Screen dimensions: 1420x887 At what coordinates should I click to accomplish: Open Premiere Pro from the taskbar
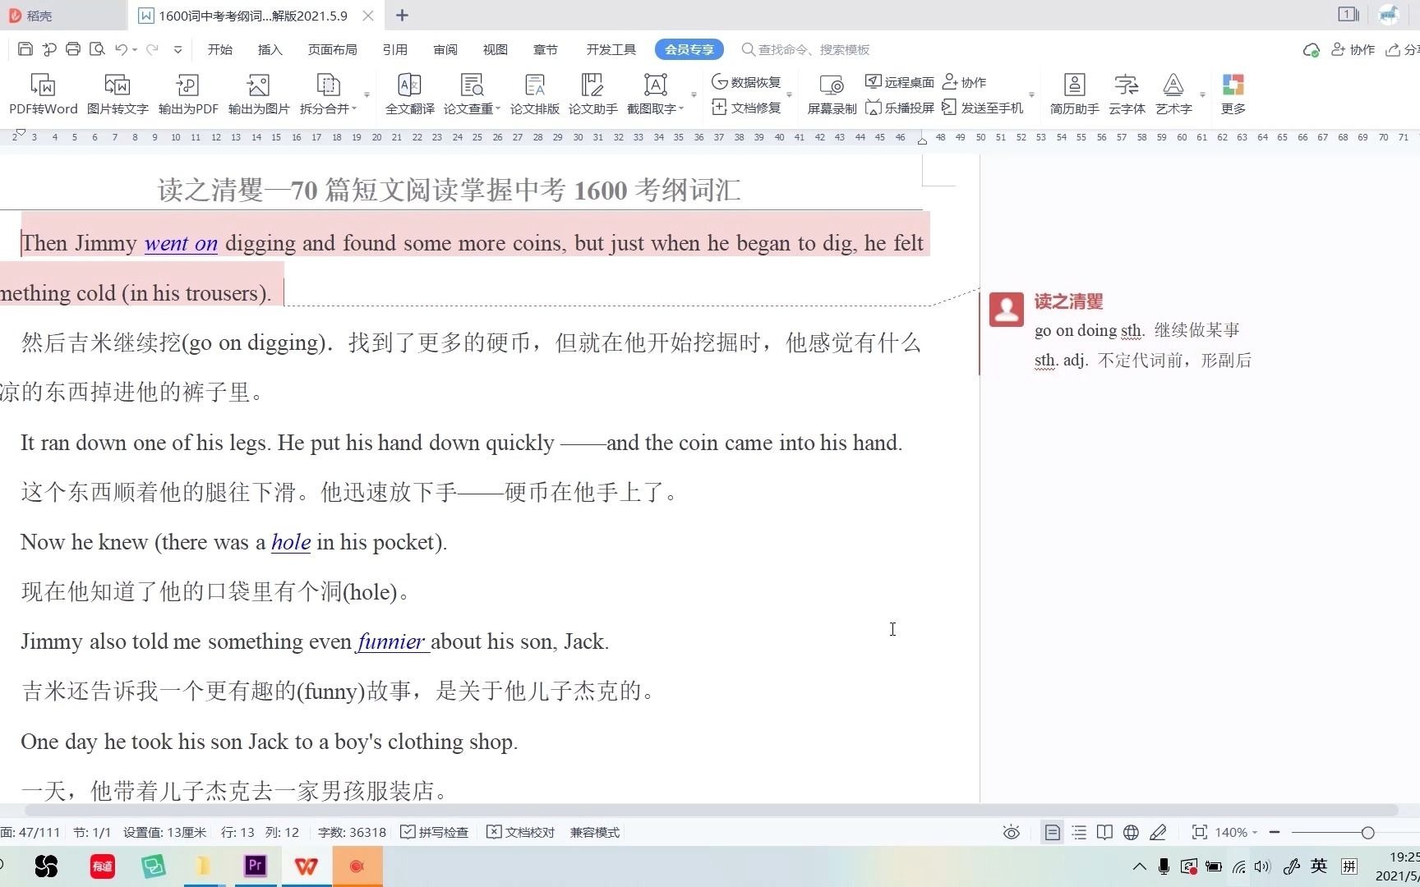(x=255, y=866)
